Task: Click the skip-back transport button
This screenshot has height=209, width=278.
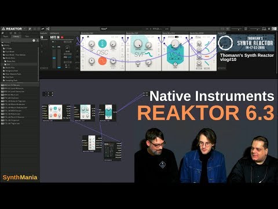Action: (x=147, y=29)
